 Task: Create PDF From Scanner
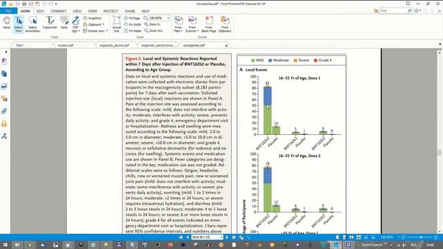point(192,24)
